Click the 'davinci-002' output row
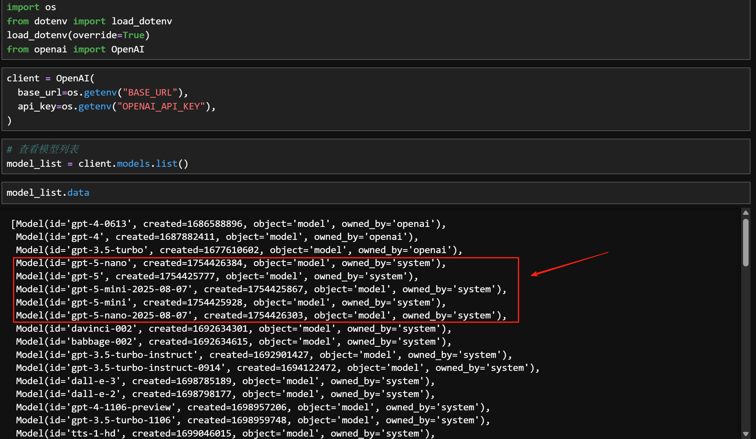The width and height of the screenshot is (756, 439). (x=234, y=329)
